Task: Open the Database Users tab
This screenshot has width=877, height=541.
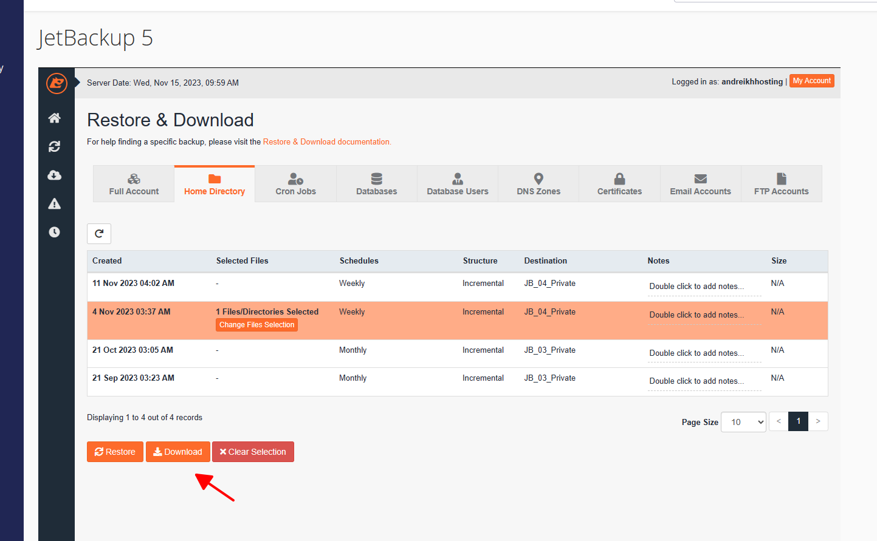Action: point(458,183)
